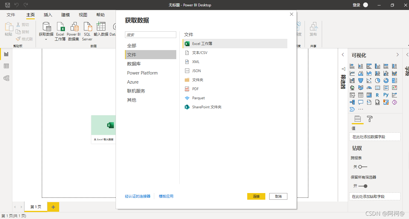Image resolution: width=409 pixels, height=219 pixels.
Task: Select the R script visual
Action: pos(378,95)
